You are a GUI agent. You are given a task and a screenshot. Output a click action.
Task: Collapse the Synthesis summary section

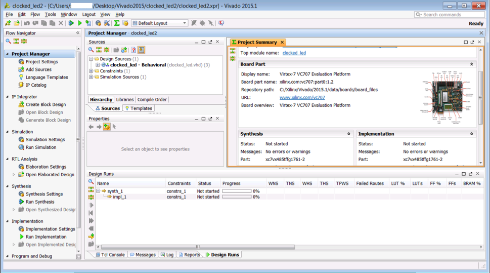349,134
